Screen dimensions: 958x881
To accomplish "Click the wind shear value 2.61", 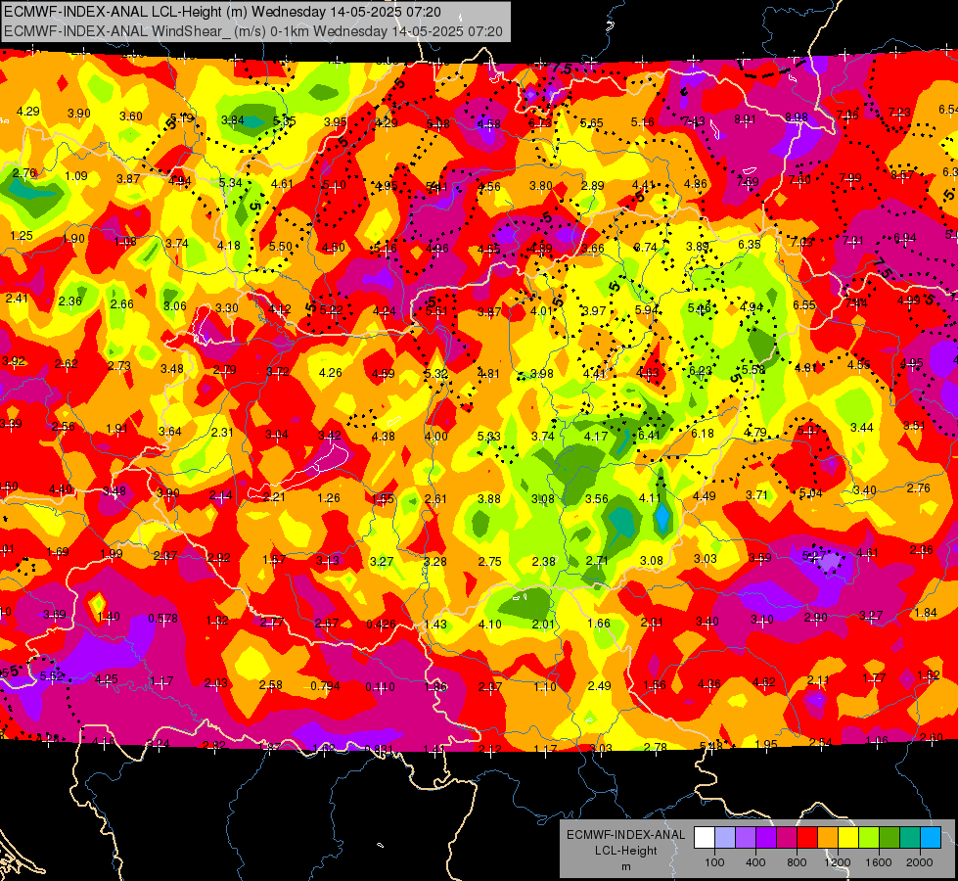I will pyautogui.click(x=435, y=499).
